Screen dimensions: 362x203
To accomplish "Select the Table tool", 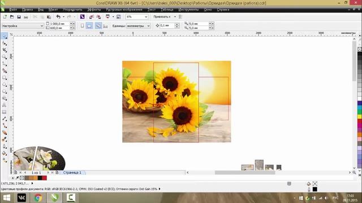I will [4, 112].
